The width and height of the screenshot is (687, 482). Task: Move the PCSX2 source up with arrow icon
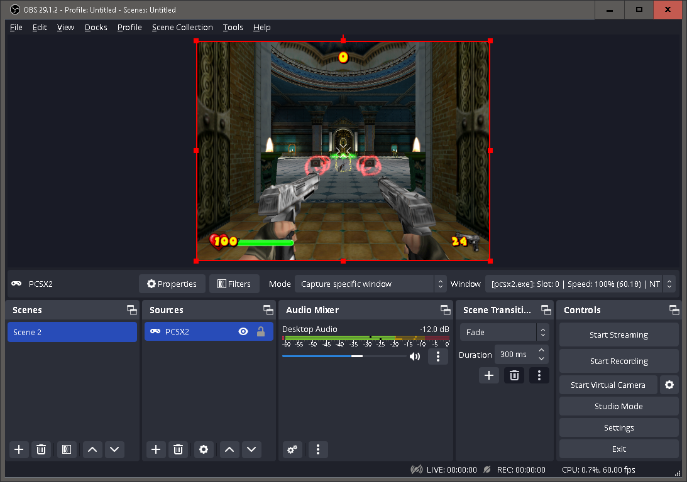229,449
